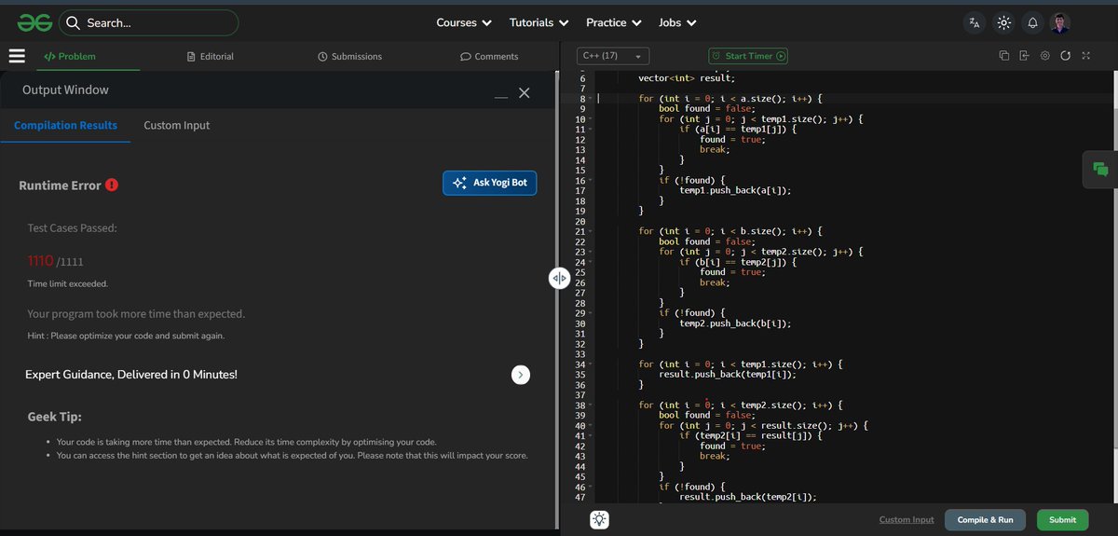Click the 'Test Cases Passed:' label
Image resolution: width=1118 pixels, height=536 pixels.
(72, 228)
